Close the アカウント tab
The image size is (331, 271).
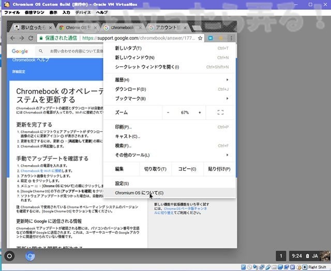(x=185, y=27)
